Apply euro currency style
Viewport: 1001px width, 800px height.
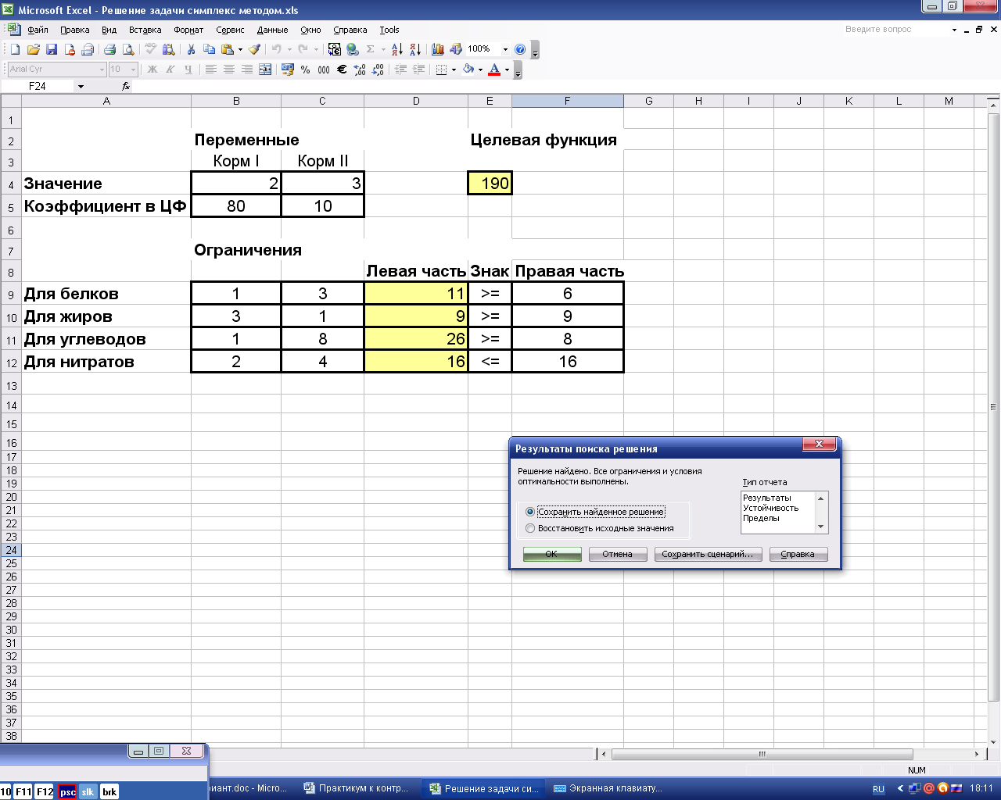click(x=342, y=70)
